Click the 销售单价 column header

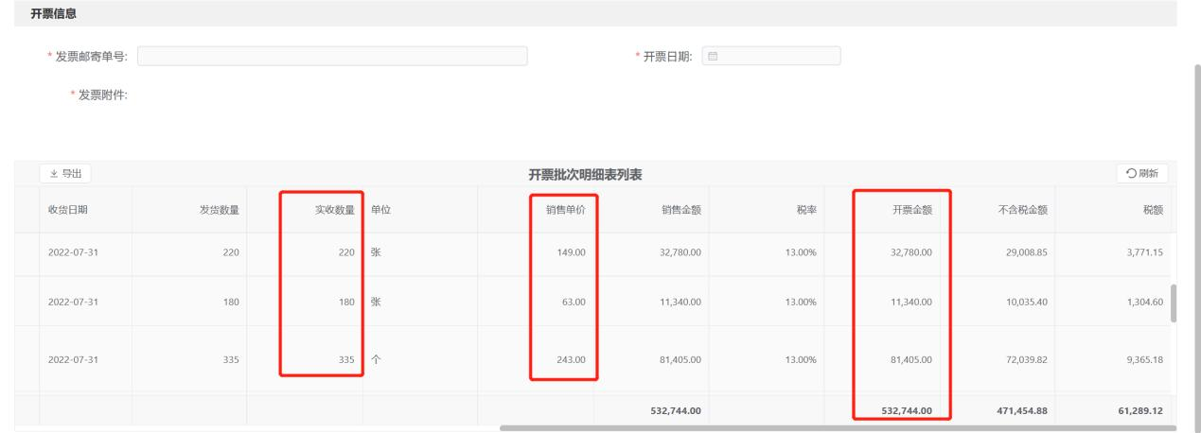point(565,210)
